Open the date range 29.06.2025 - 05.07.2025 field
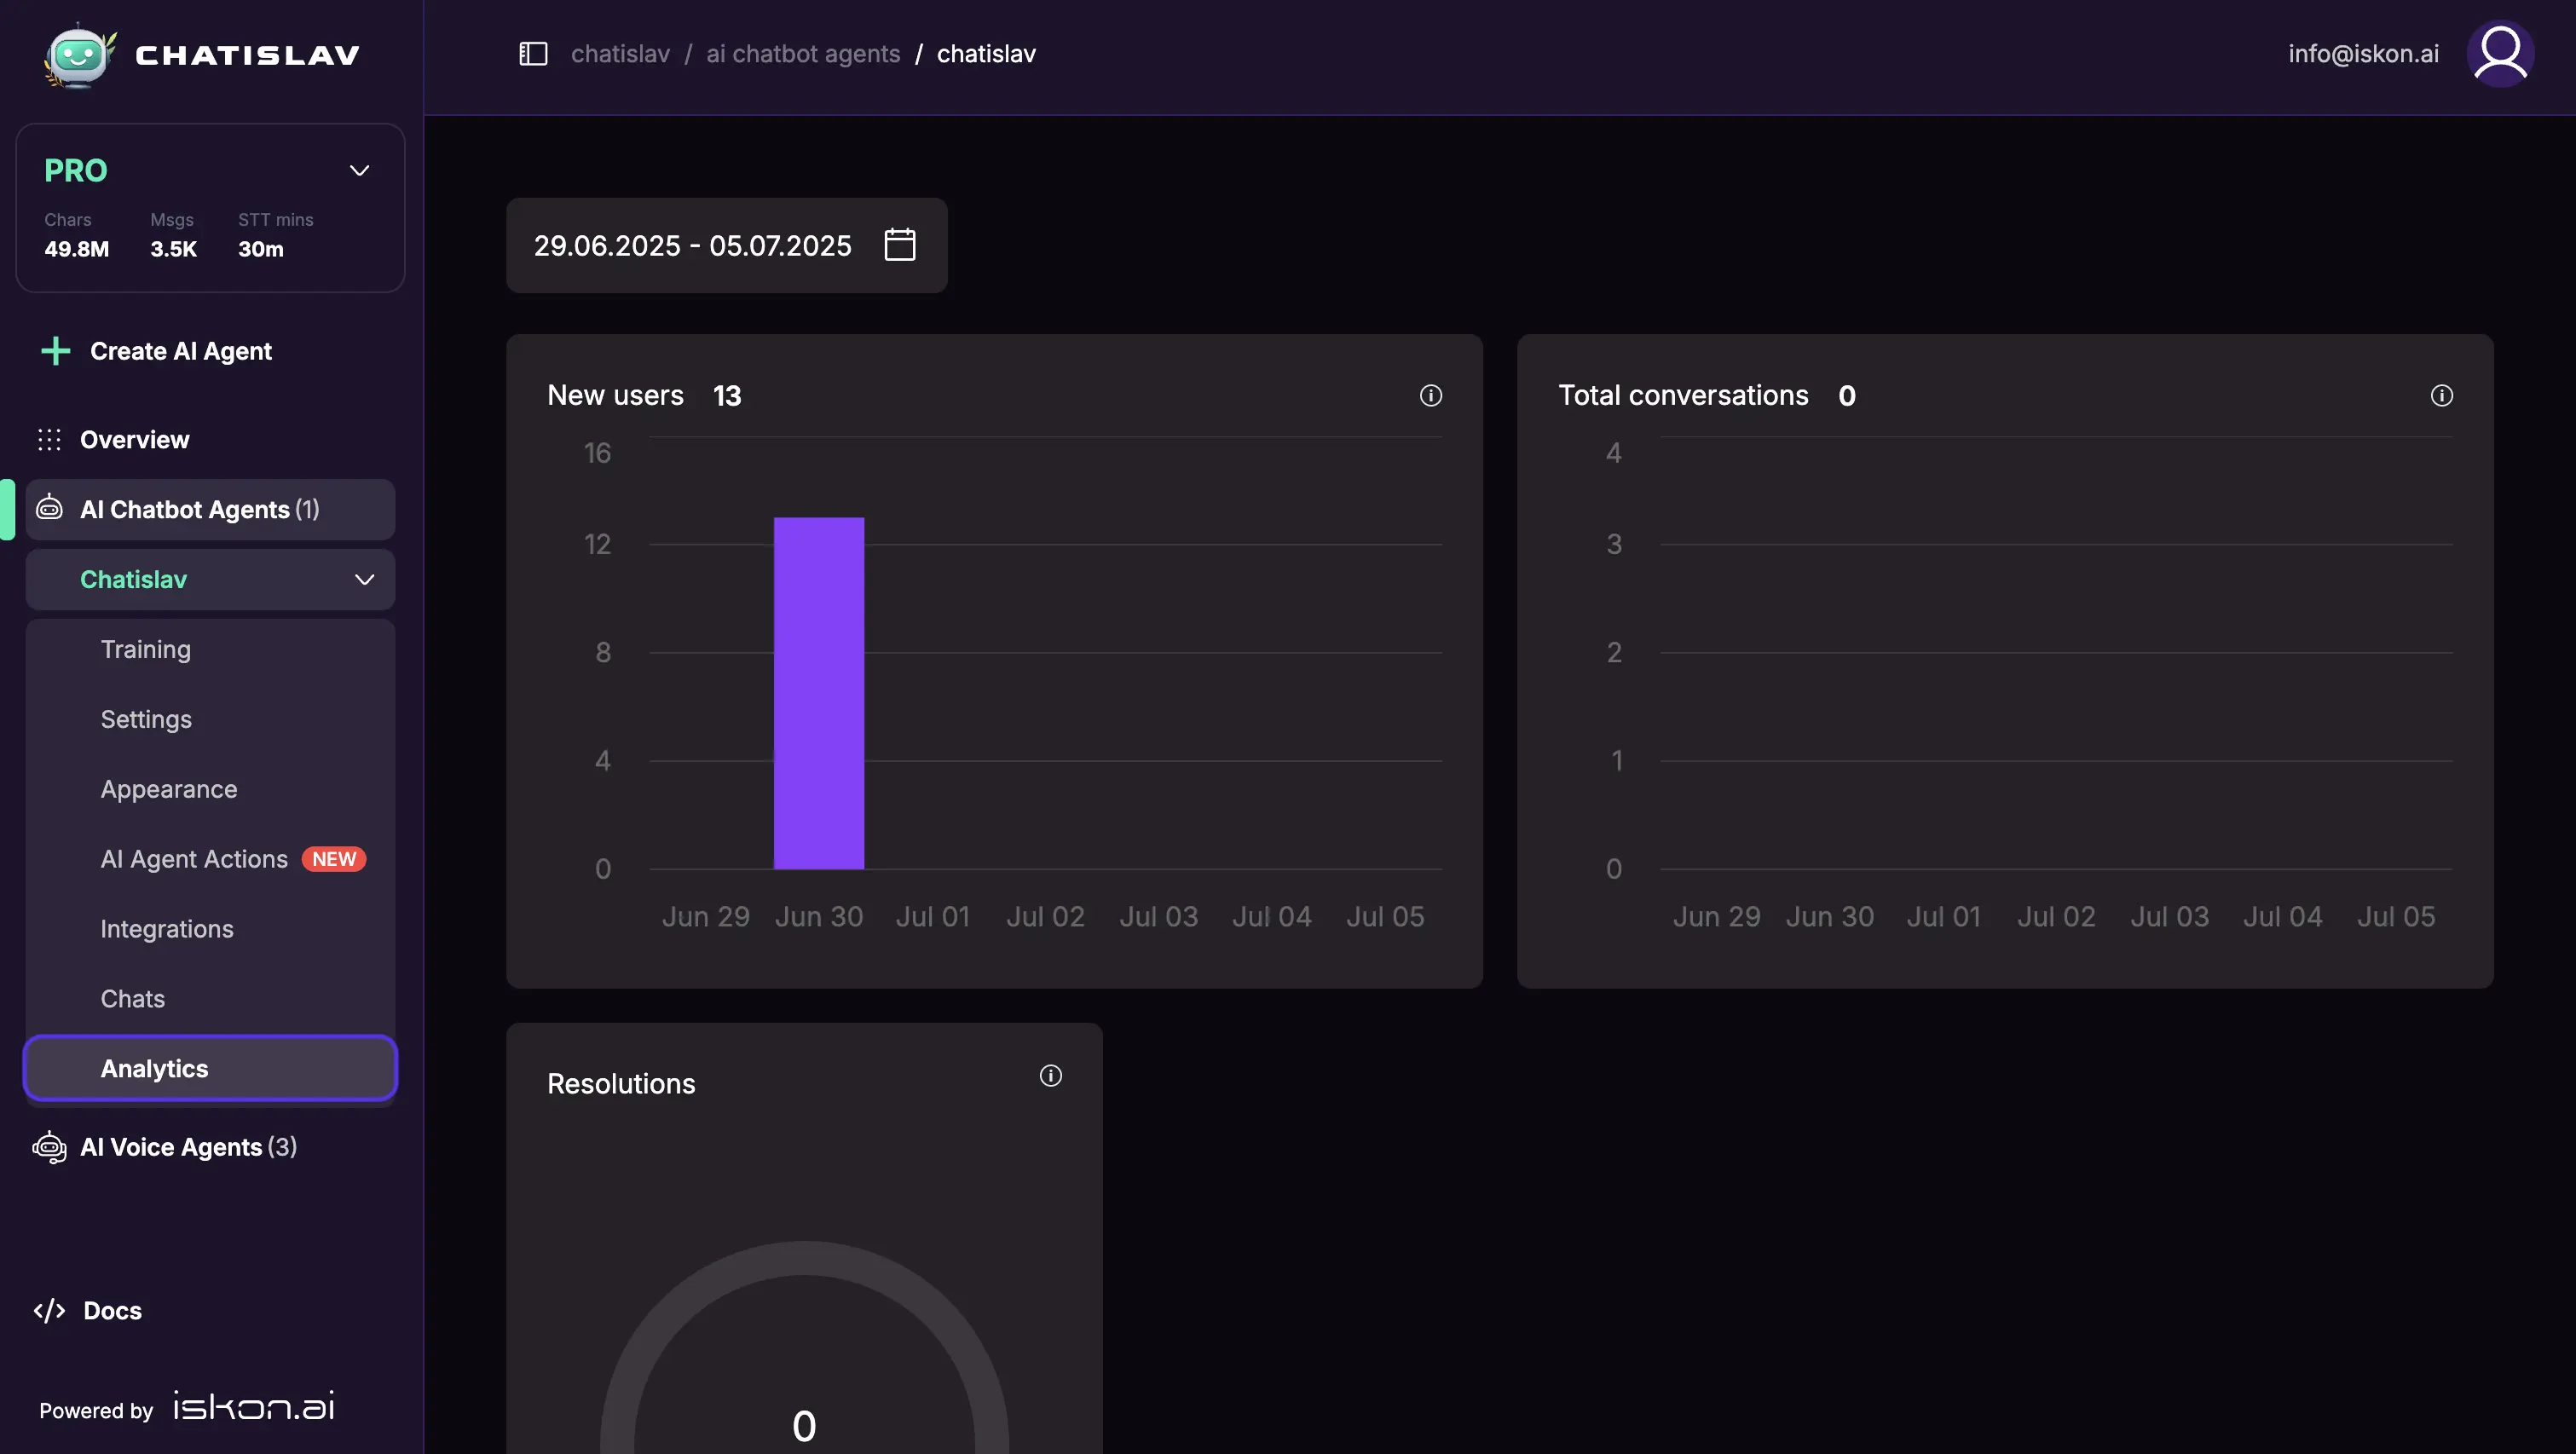The height and width of the screenshot is (1454, 2576). 726,245
